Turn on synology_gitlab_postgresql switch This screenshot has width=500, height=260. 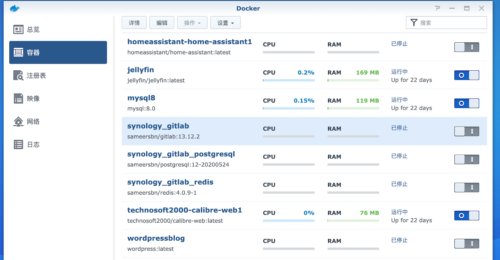467,160
